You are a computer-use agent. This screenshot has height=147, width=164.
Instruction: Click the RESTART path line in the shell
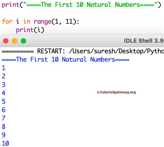pyautogui.click(x=83, y=51)
